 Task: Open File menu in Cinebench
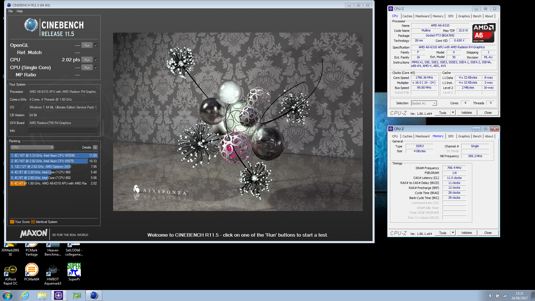[11, 11]
